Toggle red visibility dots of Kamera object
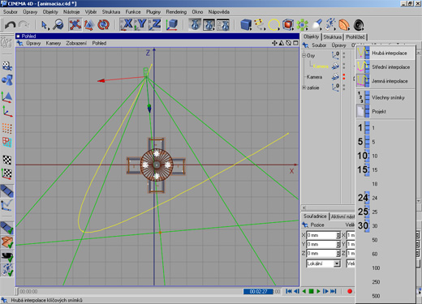Viewport: 422px width, 304px height. [344, 77]
